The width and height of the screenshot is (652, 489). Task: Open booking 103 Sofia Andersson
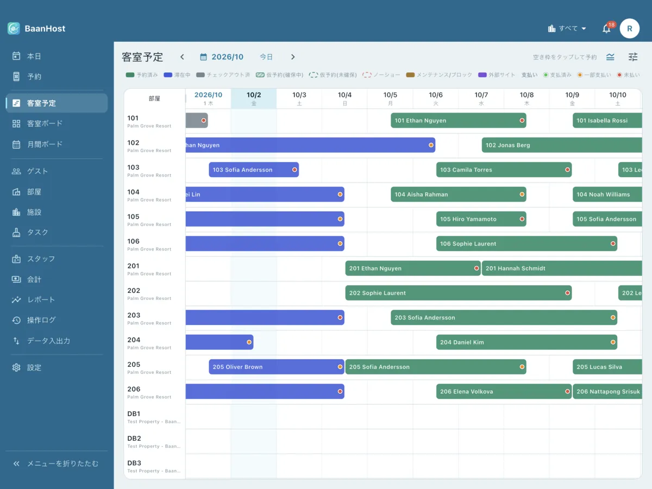pos(254,170)
